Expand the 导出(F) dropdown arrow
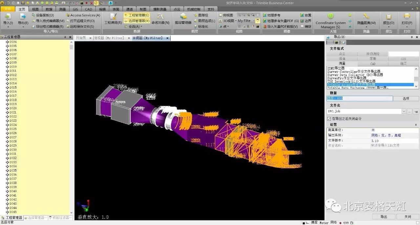This screenshot has height=225, width=420. (x=23, y=27)
